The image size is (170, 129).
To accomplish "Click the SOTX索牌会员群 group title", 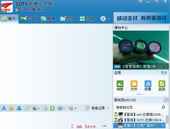I will point(34,4).
